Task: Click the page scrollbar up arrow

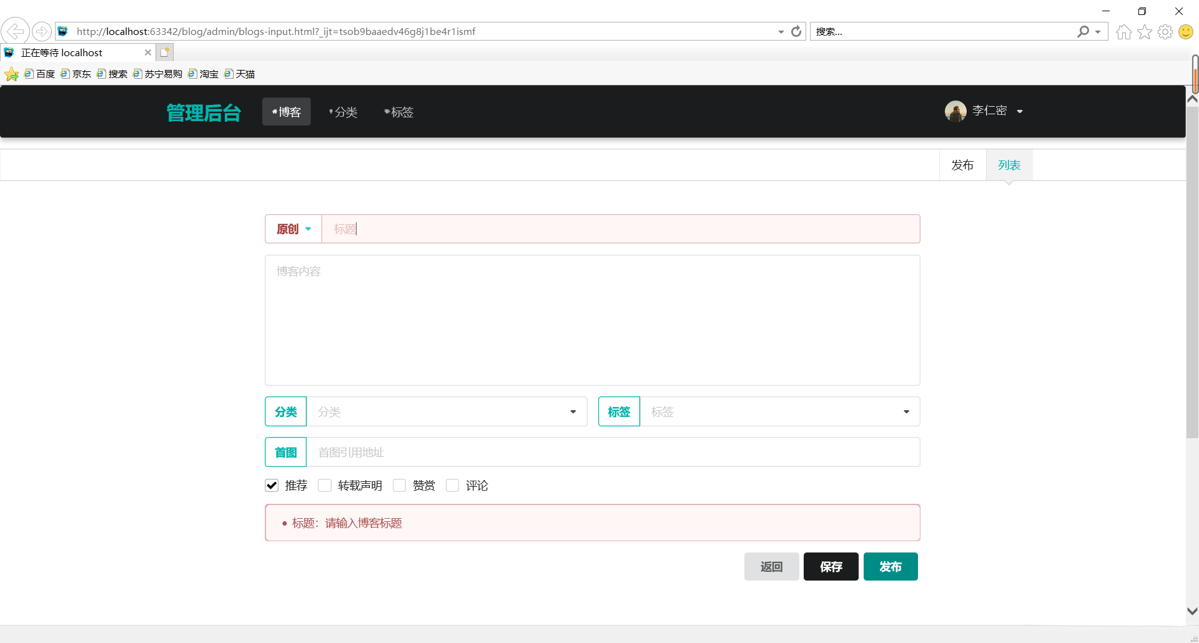Action: pos(1192,99)
